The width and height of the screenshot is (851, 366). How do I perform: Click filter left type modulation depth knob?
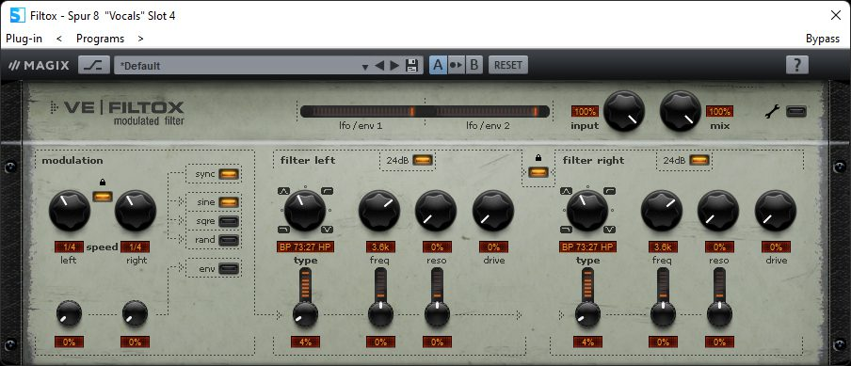click(305, 314)
